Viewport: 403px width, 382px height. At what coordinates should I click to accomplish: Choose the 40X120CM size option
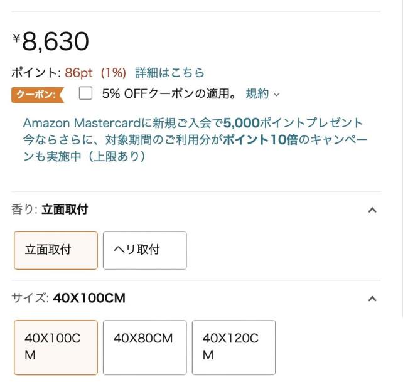[234, 347]
